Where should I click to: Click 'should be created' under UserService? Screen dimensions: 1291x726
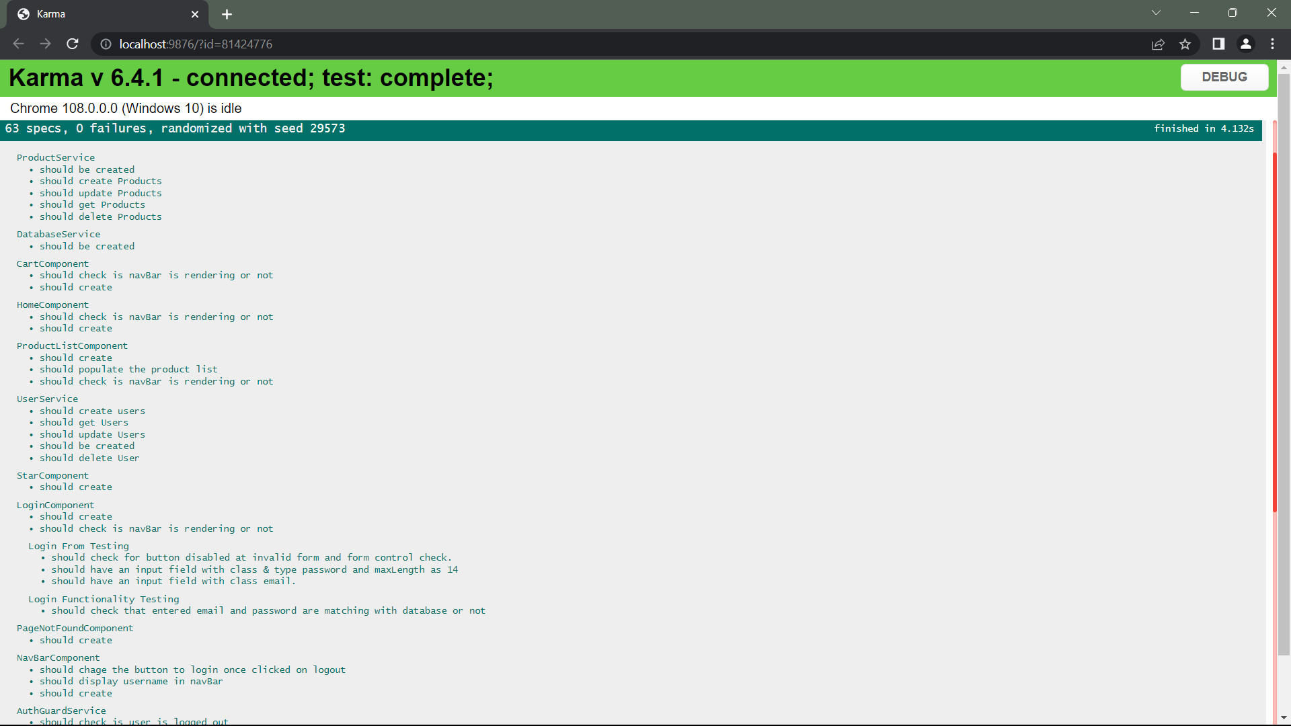(x=87, y=446)
